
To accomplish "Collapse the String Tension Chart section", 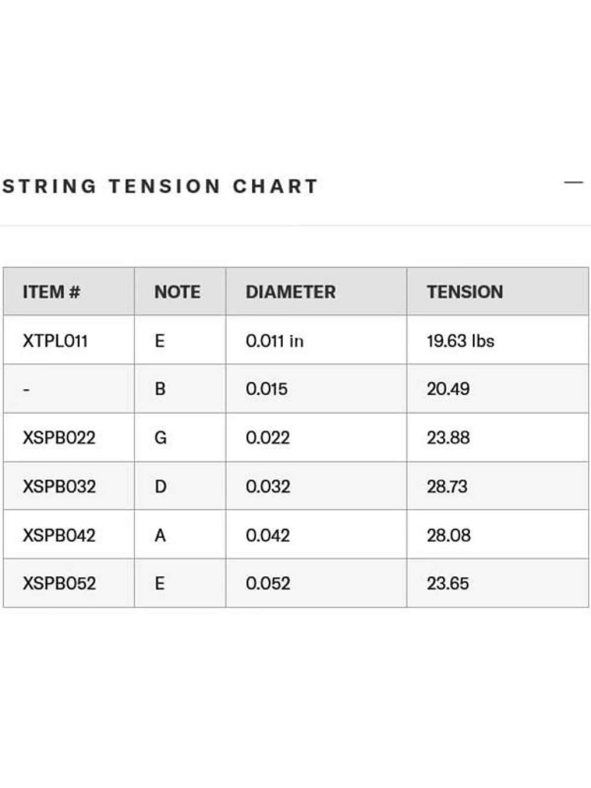I will 573,182.
